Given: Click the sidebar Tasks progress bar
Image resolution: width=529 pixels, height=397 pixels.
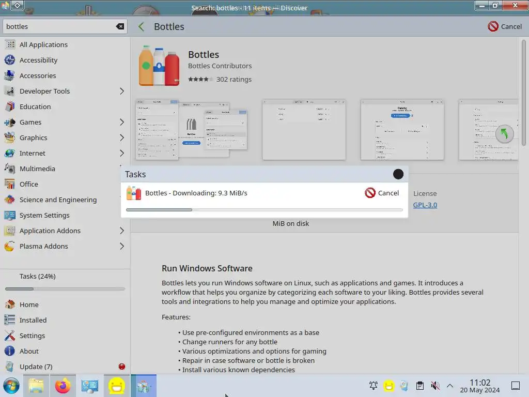Looking at the screenshot, I should pyautogui.click(x=65, y=289).
